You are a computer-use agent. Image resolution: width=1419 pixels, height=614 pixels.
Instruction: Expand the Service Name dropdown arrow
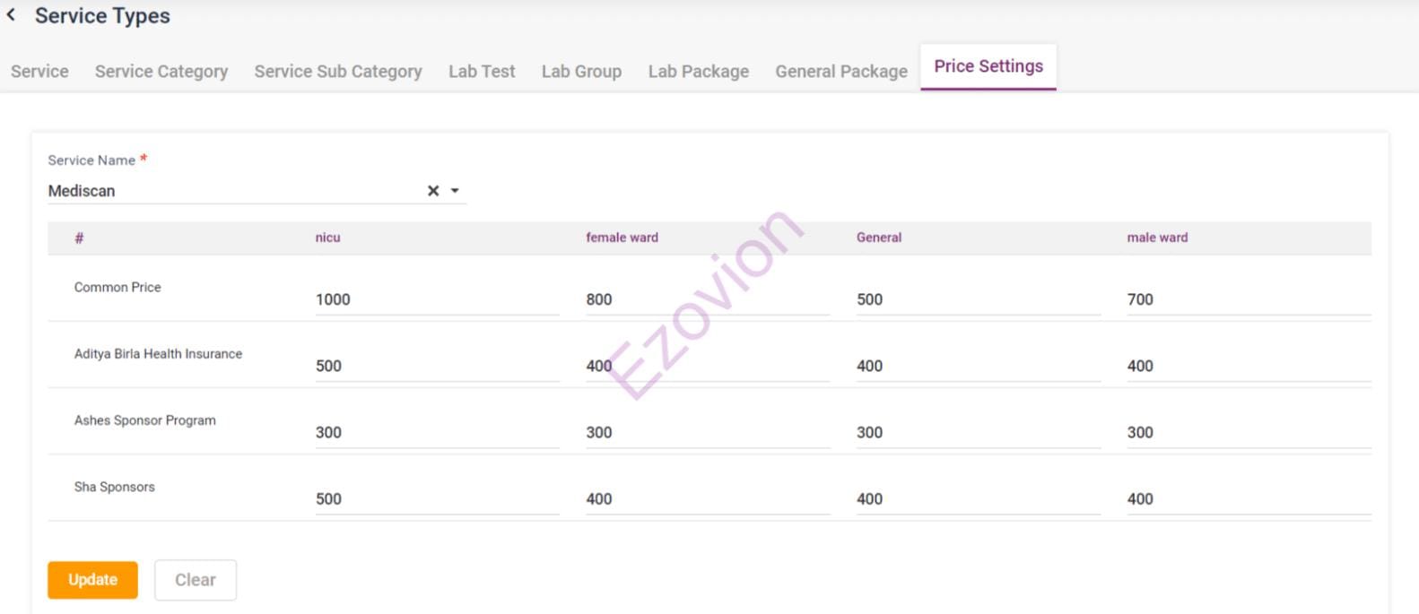pyautogui.click(x=455, y=191)
